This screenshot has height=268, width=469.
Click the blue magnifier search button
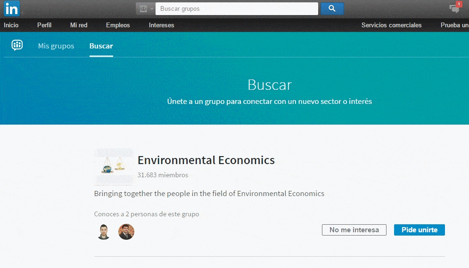point(332,8)
